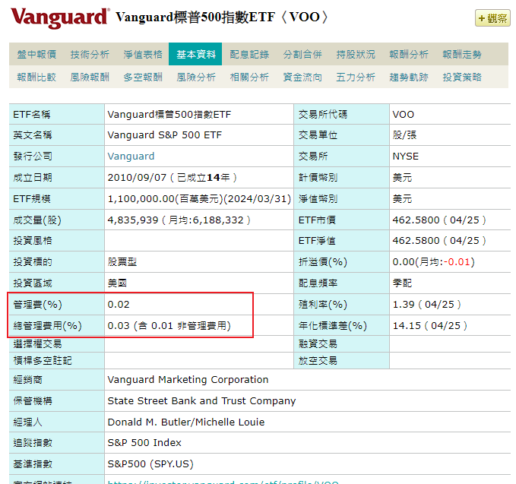View the 持股狀況 tab
The width and height of the screenshot is (516, 484).
pos(356,54)
